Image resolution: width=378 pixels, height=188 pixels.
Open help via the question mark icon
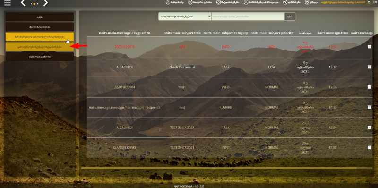(292, 2)
